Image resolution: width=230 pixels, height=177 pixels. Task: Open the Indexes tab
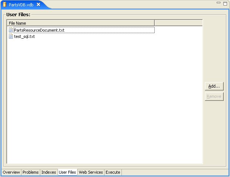[x=49, y=172]
